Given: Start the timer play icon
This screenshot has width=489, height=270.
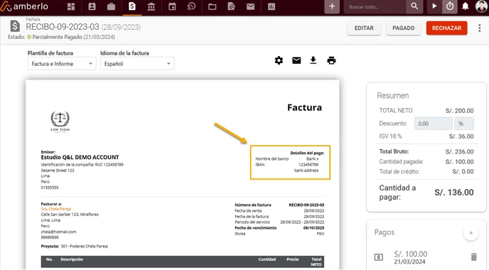Looking at the screenshot, I should 434,6.
